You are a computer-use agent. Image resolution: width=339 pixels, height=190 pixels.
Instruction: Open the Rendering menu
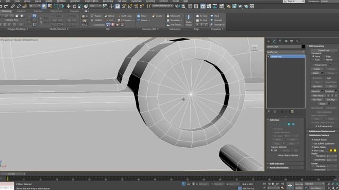pos(108,1)
